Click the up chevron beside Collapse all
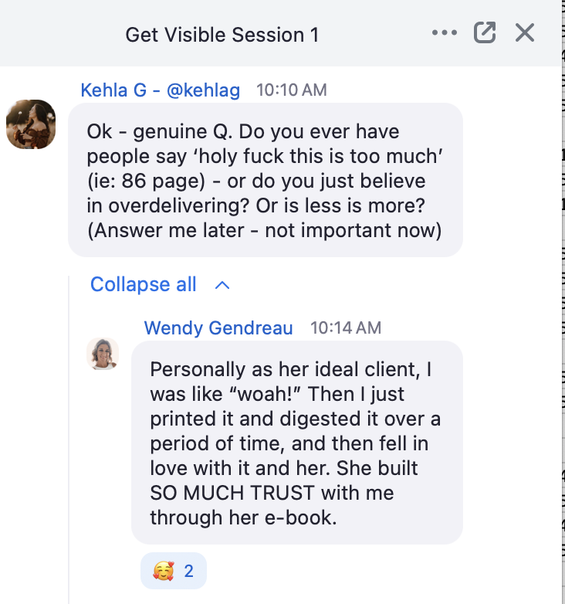This screenshot has height=604, width=565. 222,286
